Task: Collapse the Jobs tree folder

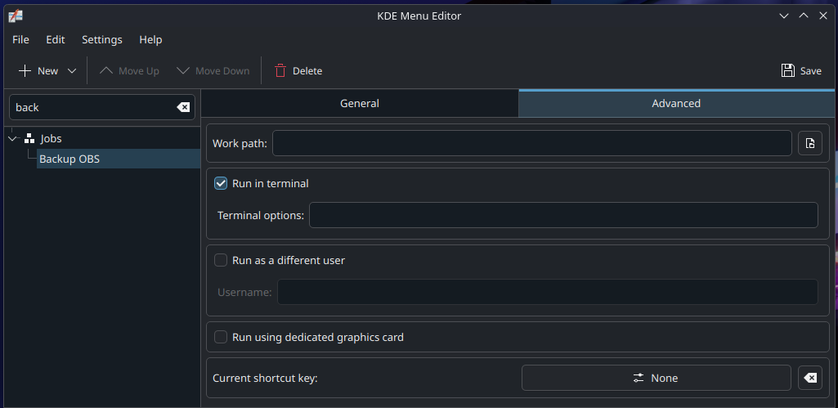Action: tap(12, 139)
